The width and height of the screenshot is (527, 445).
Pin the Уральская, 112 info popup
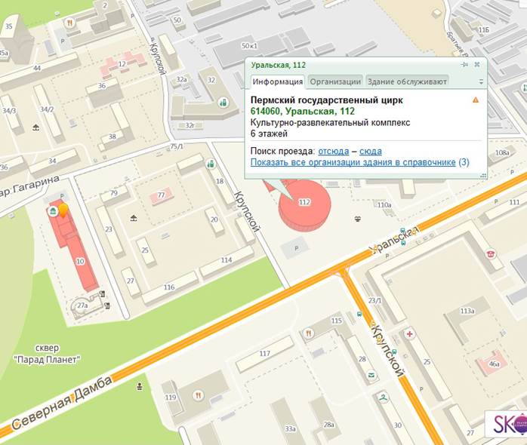465,64
